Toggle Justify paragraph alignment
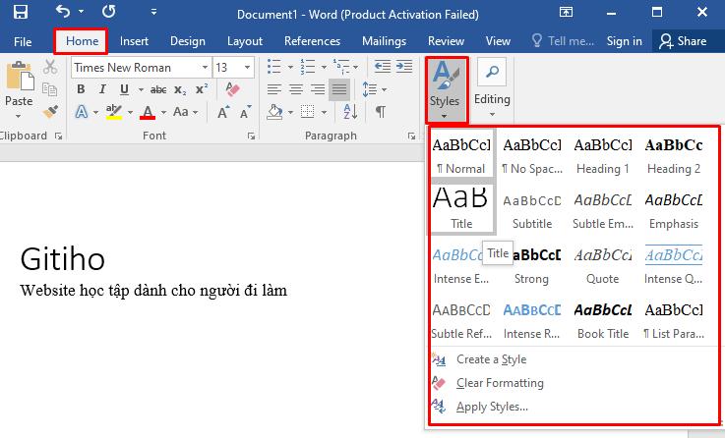725x438 pixels. [x=338, y=89]
